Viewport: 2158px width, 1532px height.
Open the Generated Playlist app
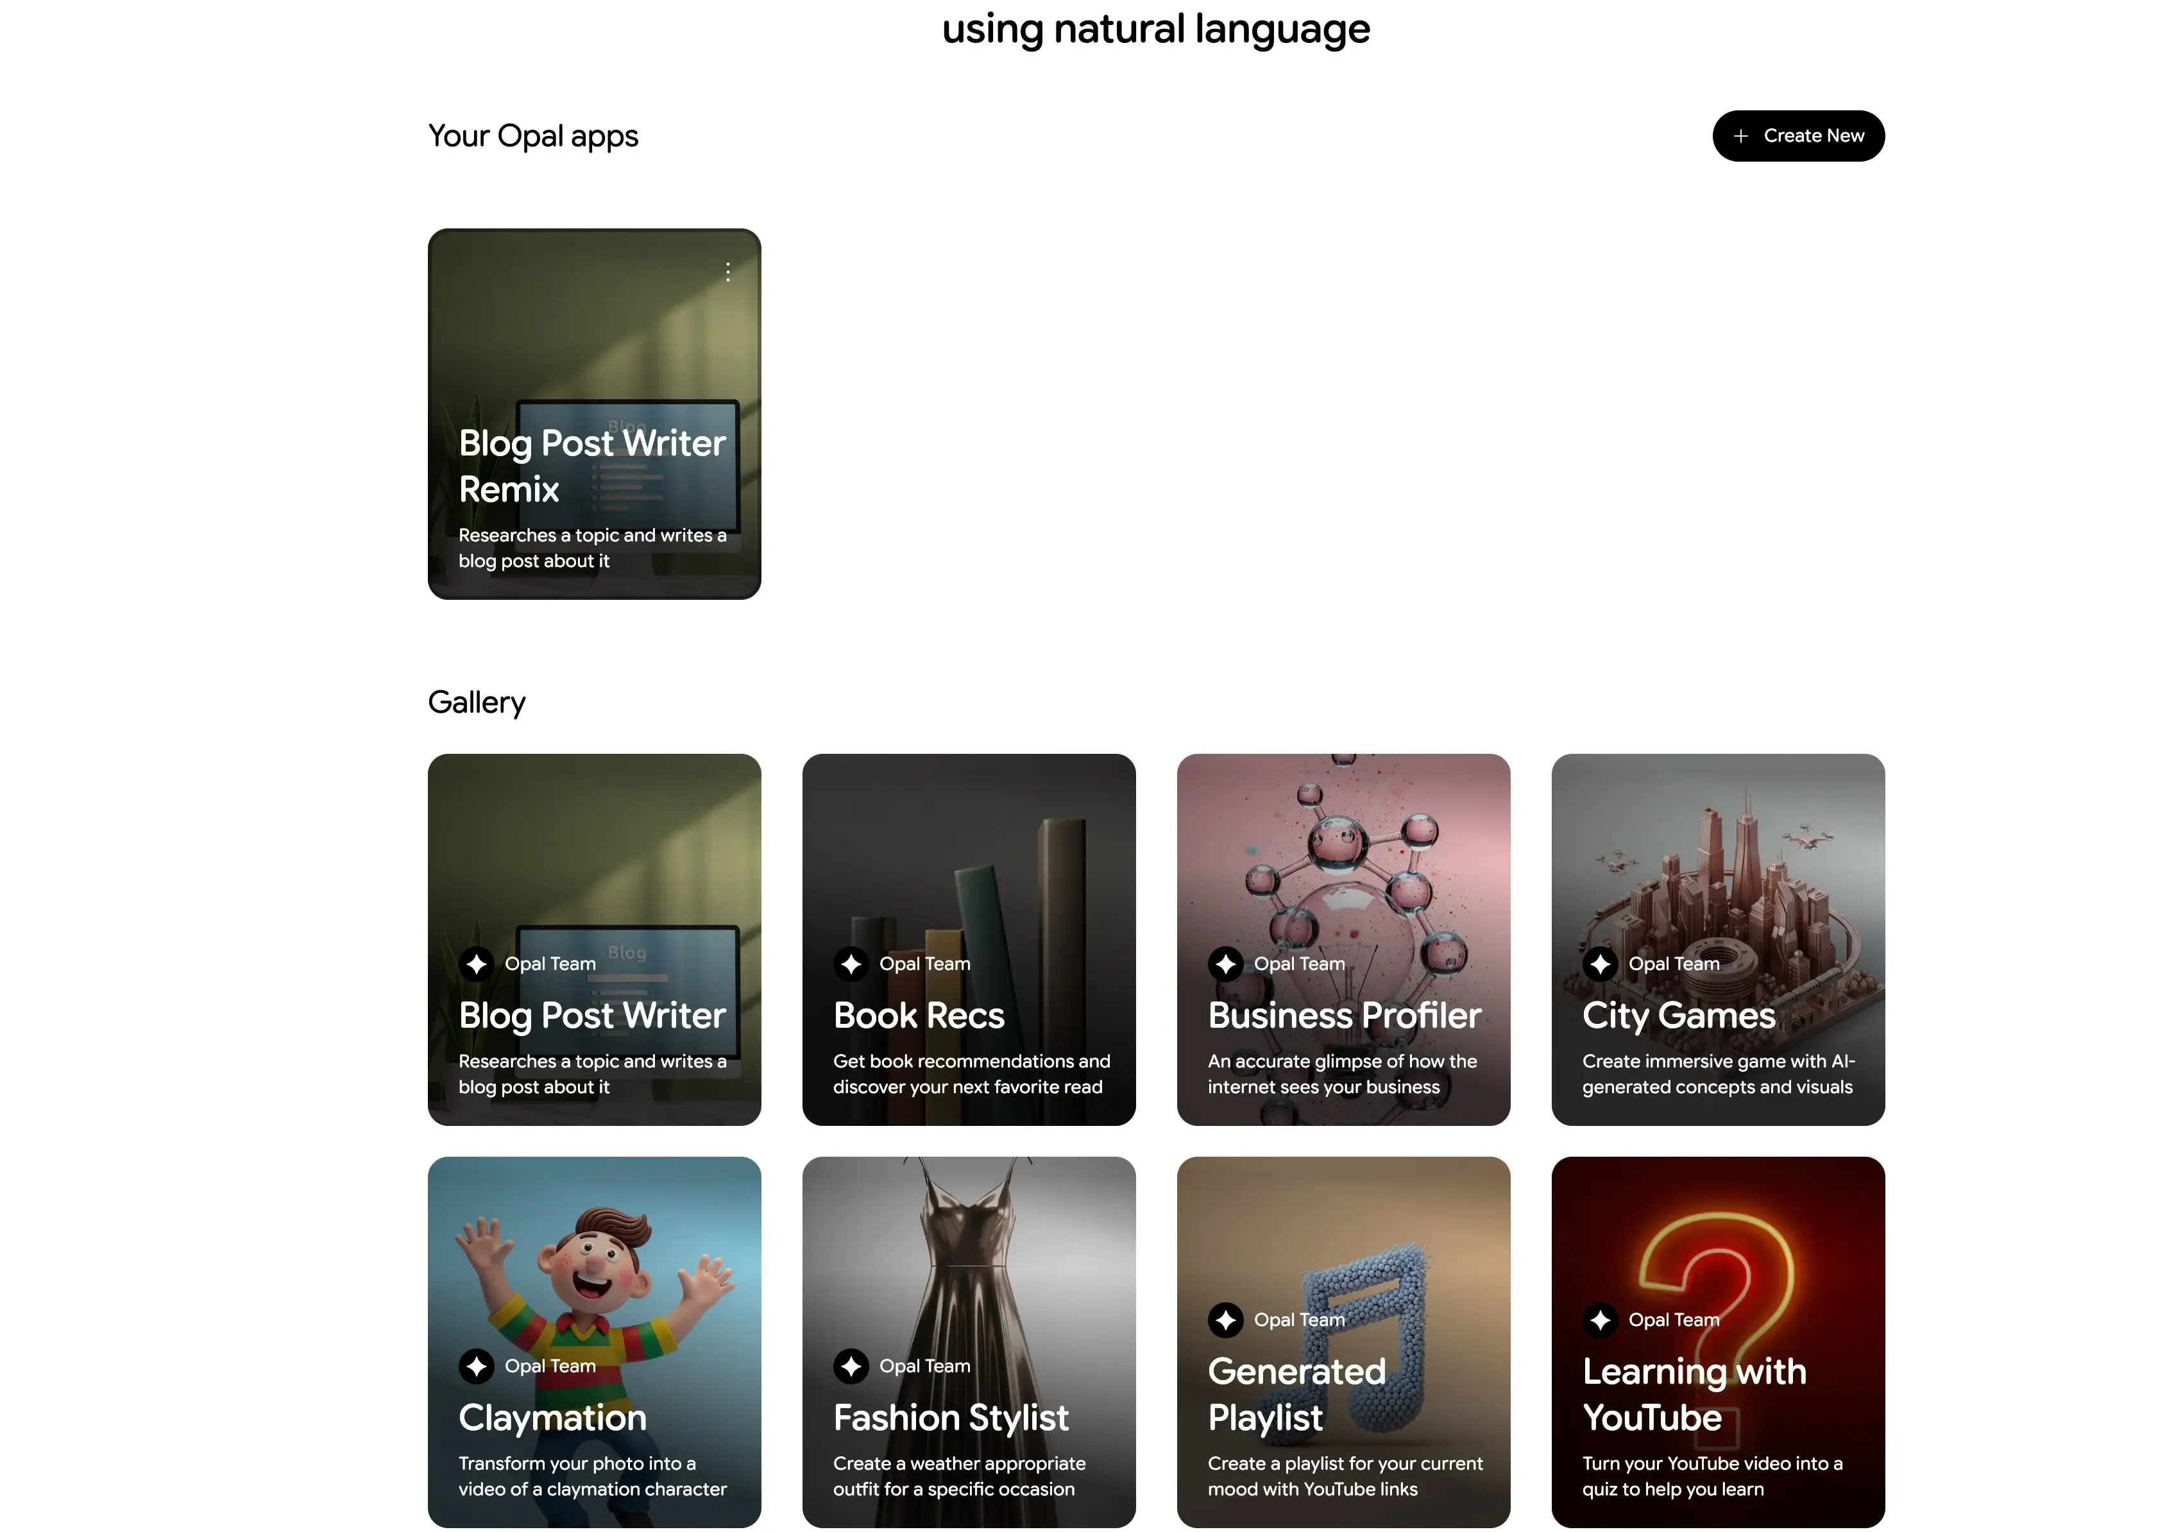(1343, 1227)
